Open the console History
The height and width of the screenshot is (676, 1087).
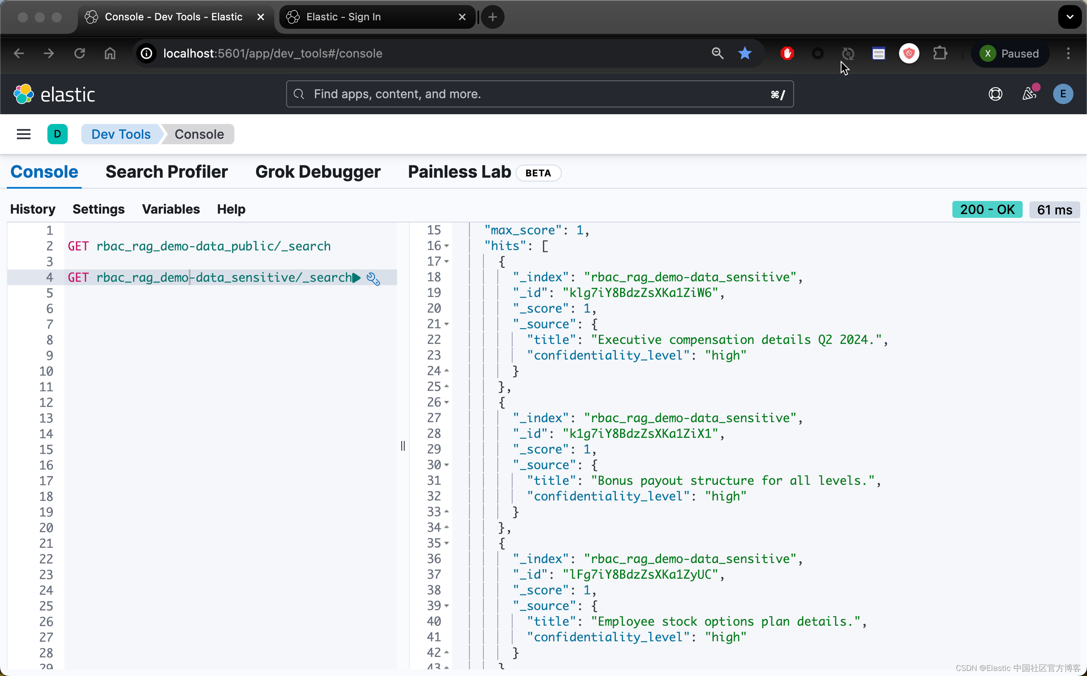[32, 209]
